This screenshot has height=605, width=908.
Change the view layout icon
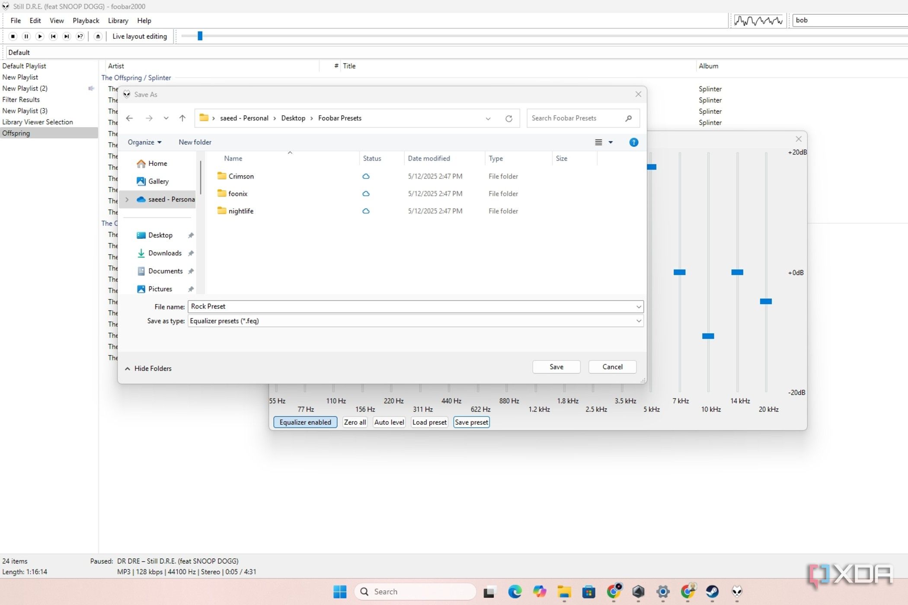[x=598, y=142]
